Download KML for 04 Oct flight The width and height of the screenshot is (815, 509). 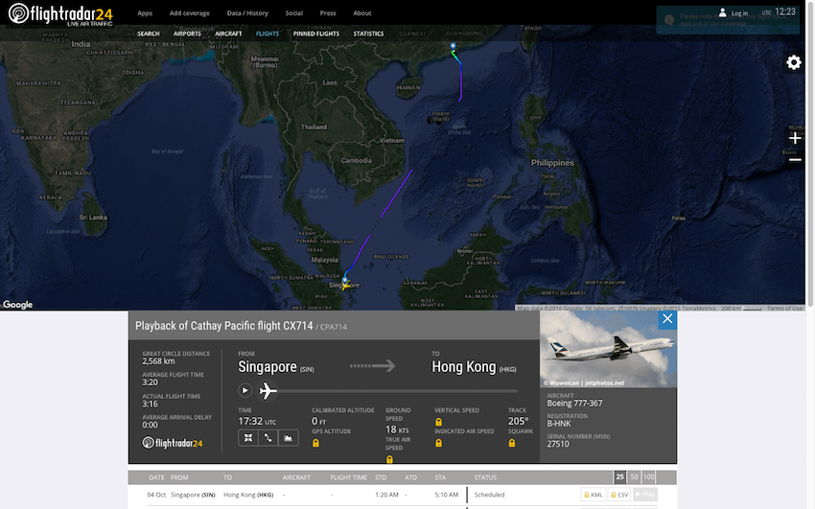click(594, 495)
